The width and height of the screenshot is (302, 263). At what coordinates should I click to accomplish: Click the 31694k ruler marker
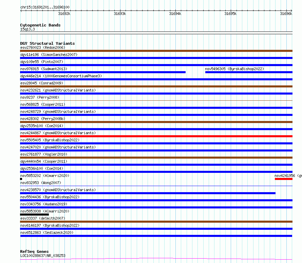tap(175, 14)
